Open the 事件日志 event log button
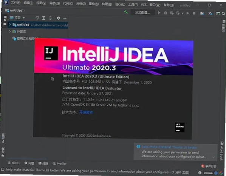 209,166
